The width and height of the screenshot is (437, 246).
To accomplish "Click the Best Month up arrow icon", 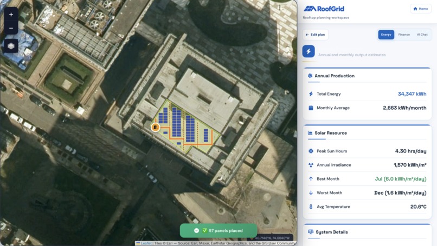I will (x=311, y=179).
